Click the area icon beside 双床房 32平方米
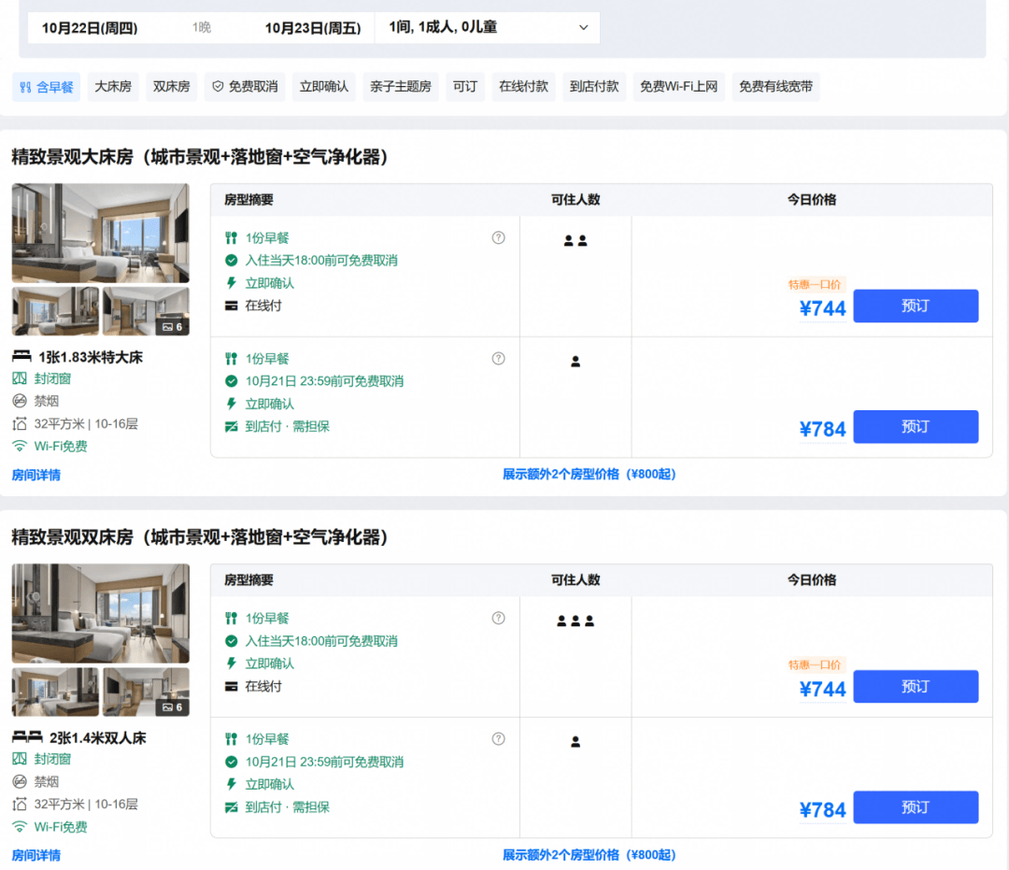This screenshot has height=870, width=1009. coord(20,805)
